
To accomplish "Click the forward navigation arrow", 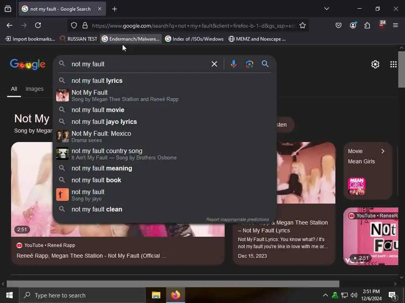I will pos(24,25).
